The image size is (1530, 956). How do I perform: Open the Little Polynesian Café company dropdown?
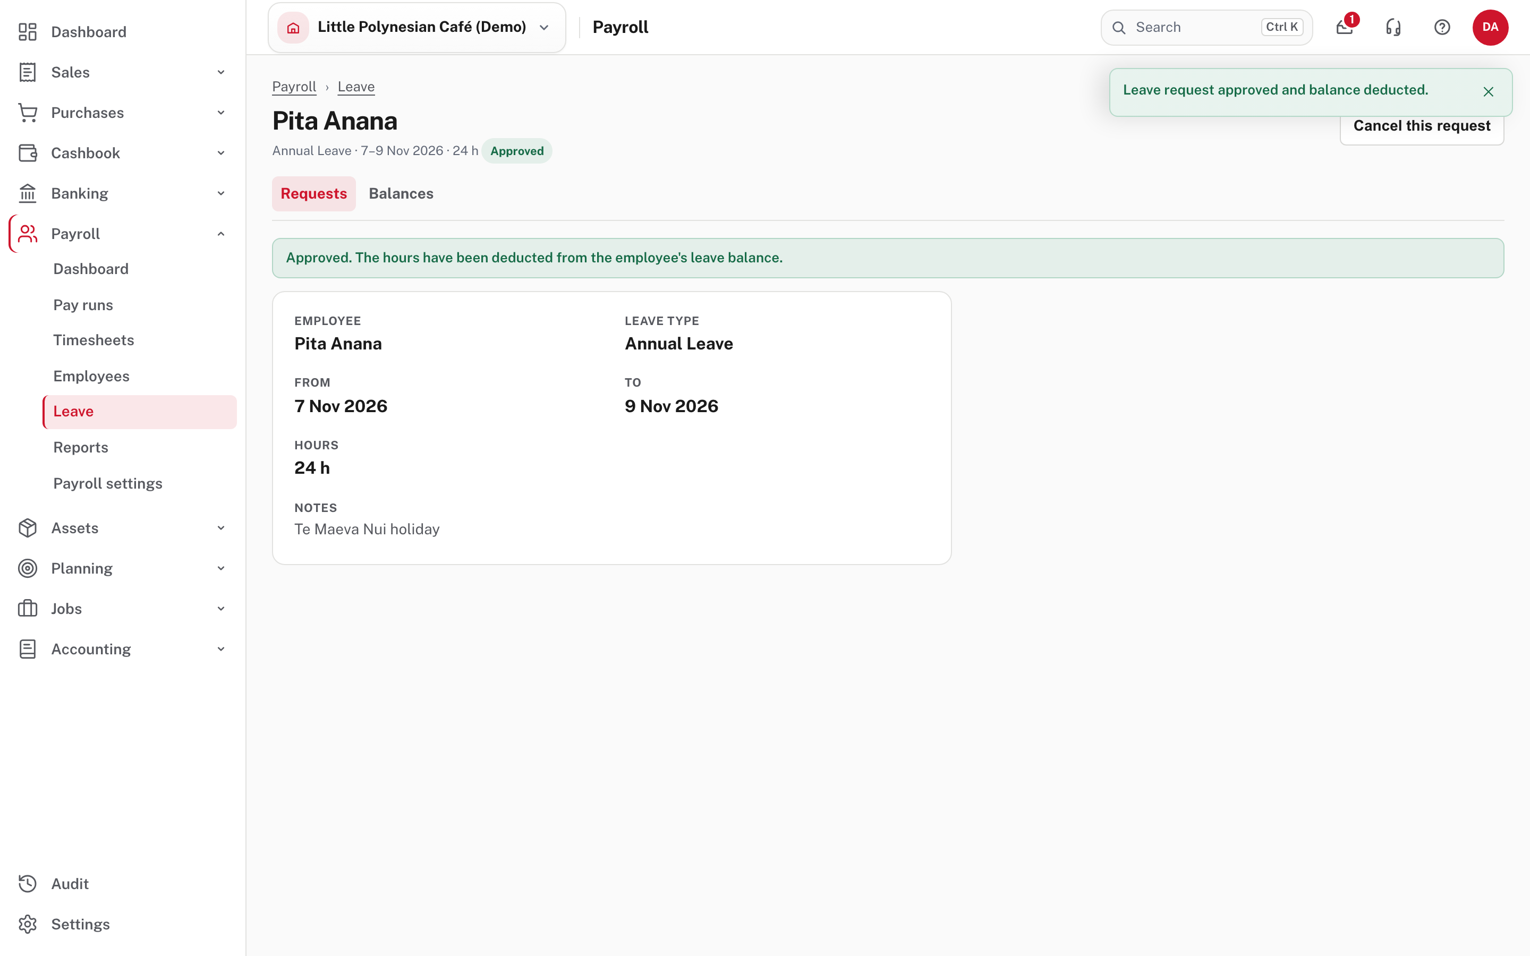click(x=416, y=27)
